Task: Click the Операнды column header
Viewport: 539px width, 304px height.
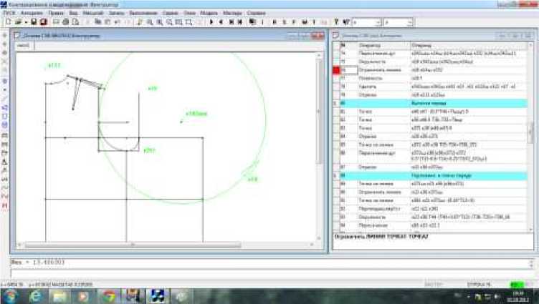Action: (469, 45)
